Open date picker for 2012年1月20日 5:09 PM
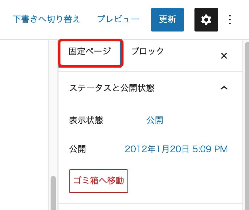The image size is (249, 210). point(176,149)
